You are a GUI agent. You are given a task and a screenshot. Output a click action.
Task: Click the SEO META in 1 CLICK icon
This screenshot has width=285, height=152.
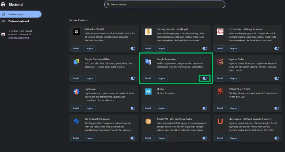pos(220,92)
